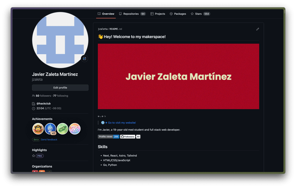The image size is (296, 188).
Task: View the Stars tab
Action: pyautogui.click(x=200, y=14)
